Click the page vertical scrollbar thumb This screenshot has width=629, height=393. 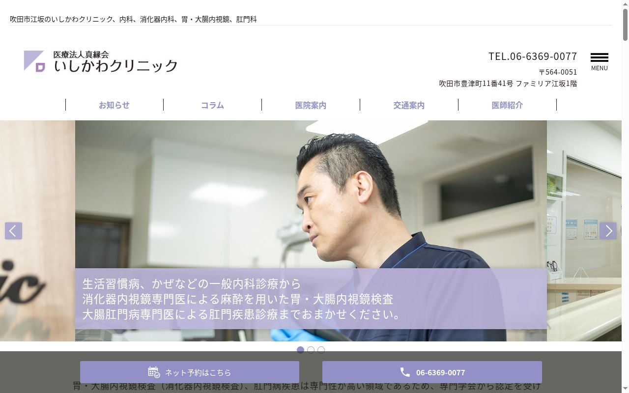click(x=625, y=25)
